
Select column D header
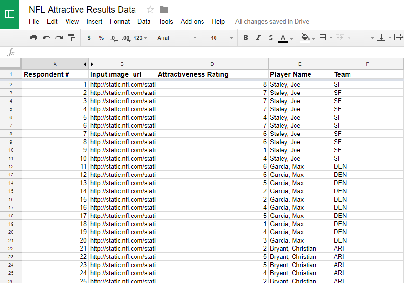coord(212,64)
